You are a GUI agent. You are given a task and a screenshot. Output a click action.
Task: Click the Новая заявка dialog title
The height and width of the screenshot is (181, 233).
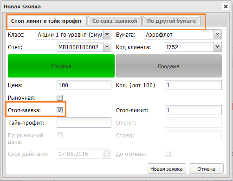point(22,6)
